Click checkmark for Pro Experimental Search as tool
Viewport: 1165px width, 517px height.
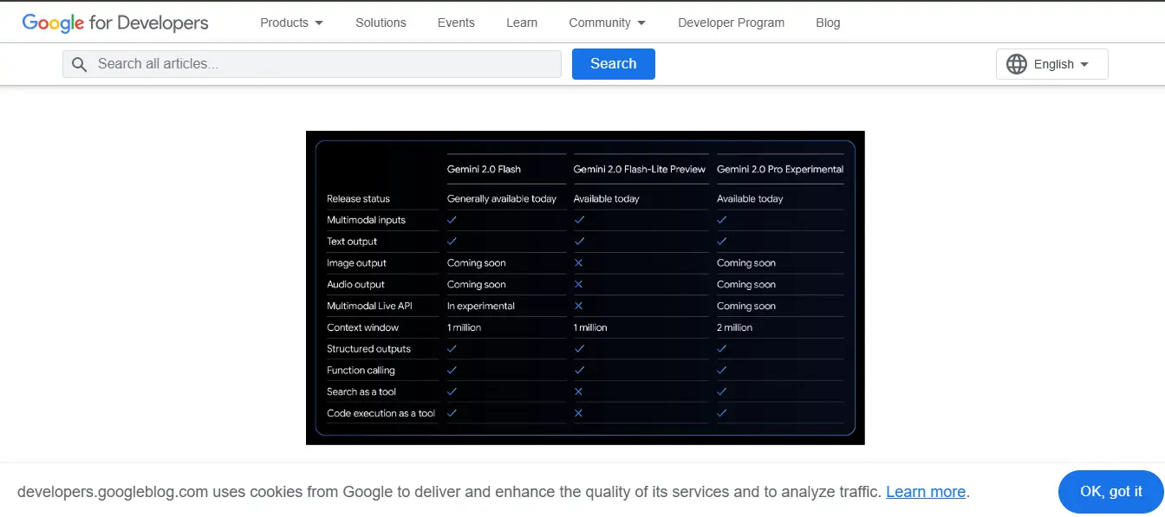click(722, 391)
